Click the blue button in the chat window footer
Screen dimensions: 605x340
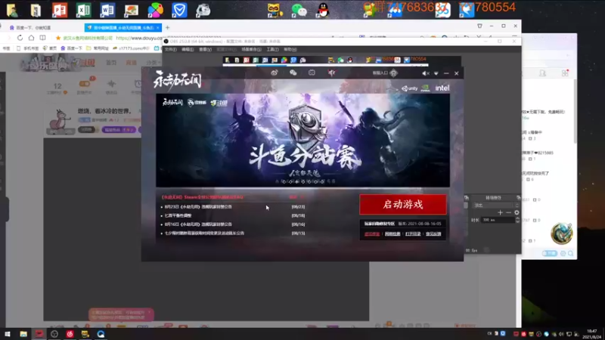(x=550, y=253)
